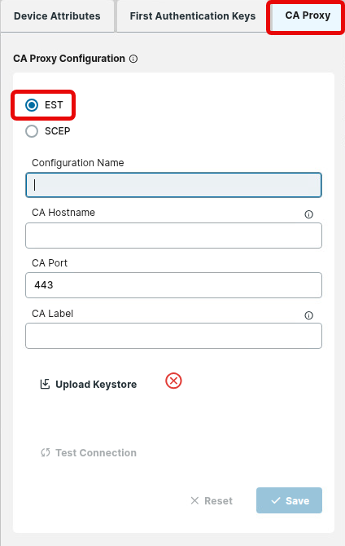Select the CA Proxy tab
This screenshot has width=345, height=546.
(x=308, y=15)
